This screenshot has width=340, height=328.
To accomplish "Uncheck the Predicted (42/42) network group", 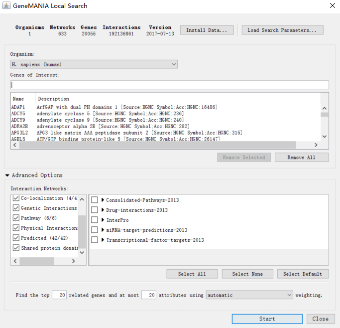I will tap(16, 238).
